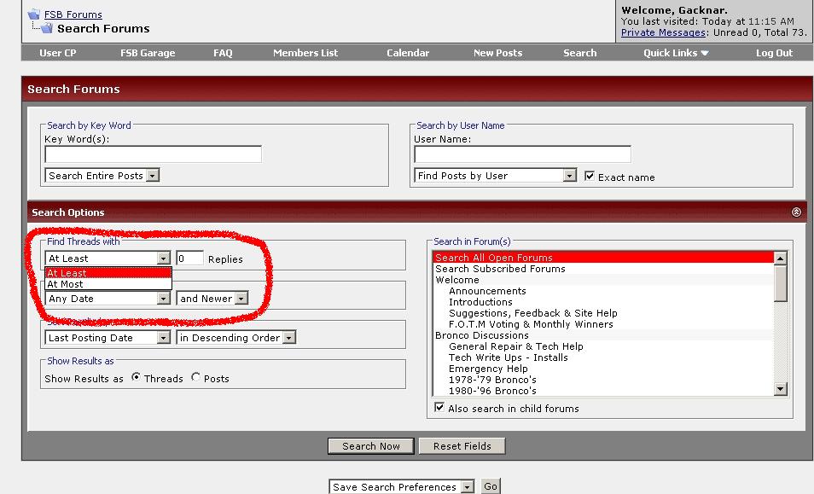Select the Posts radio button
The image size is (814, 494).
point(195,377)
